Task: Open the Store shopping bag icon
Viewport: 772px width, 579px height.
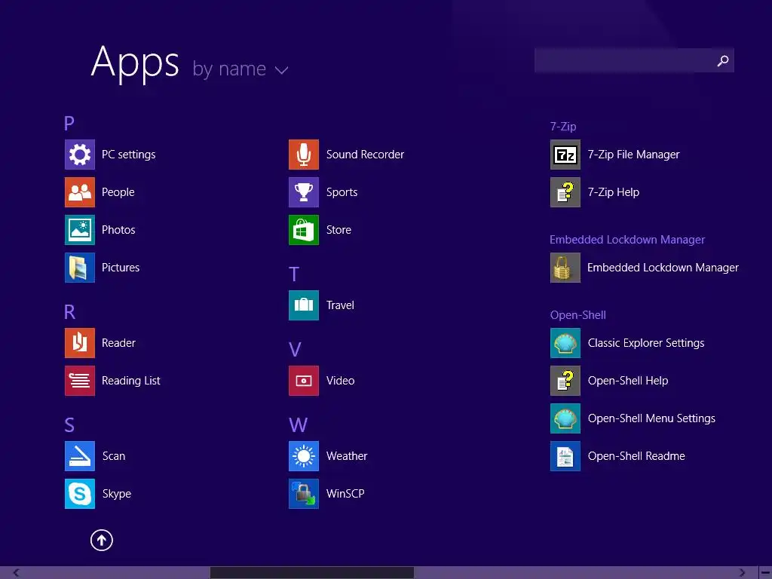Action: coord(304,230)
